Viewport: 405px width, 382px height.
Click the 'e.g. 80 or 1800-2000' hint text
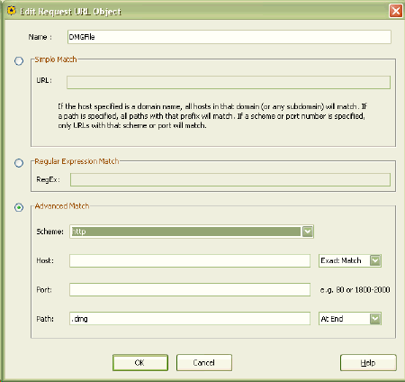coord(355,290)
